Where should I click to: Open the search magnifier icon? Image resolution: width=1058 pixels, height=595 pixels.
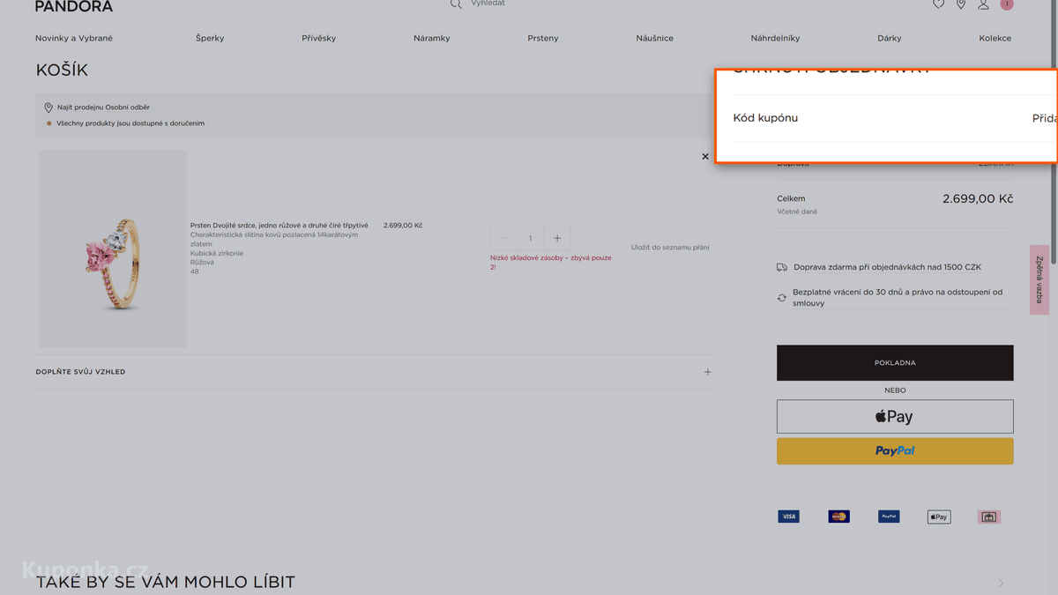point(456,4)
